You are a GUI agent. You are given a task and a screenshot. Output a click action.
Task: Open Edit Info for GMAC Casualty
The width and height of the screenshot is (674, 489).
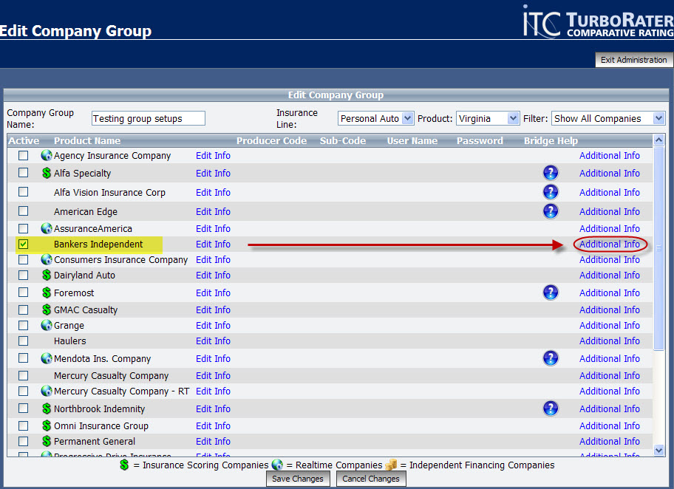[213, 310]
